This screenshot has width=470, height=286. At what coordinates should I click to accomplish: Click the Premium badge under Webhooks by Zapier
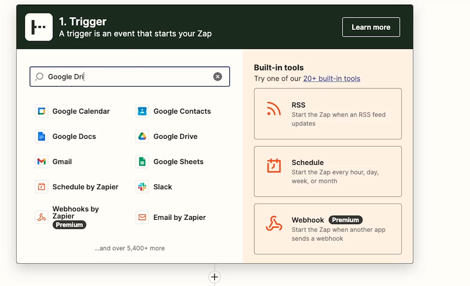click(x=69, y=225)
